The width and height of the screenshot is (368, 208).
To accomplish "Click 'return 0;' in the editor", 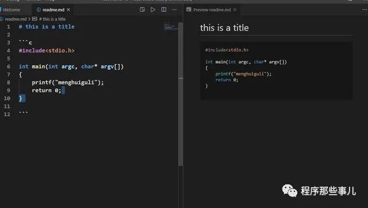I will (x=47, y=90).
